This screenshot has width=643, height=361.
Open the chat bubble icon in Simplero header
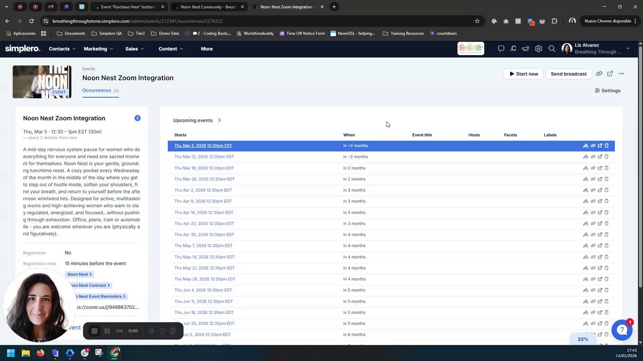click(501, 49)
